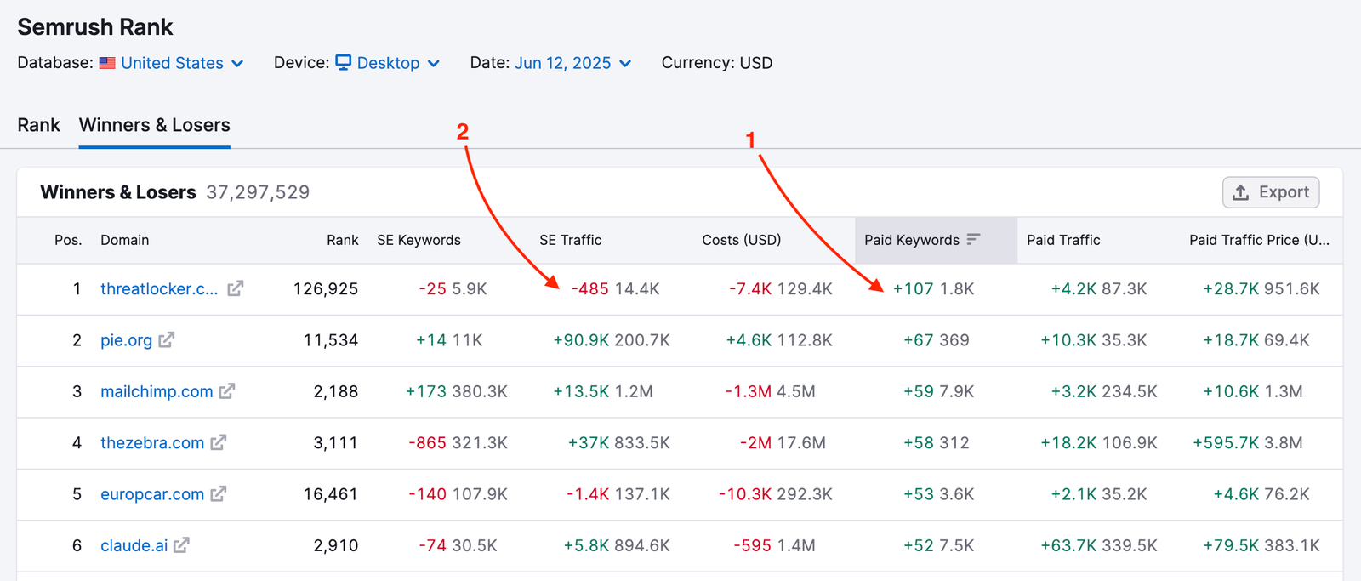Sort by SE Traffic column header
Screen dimensions: 1361x581
pos(570,240)
